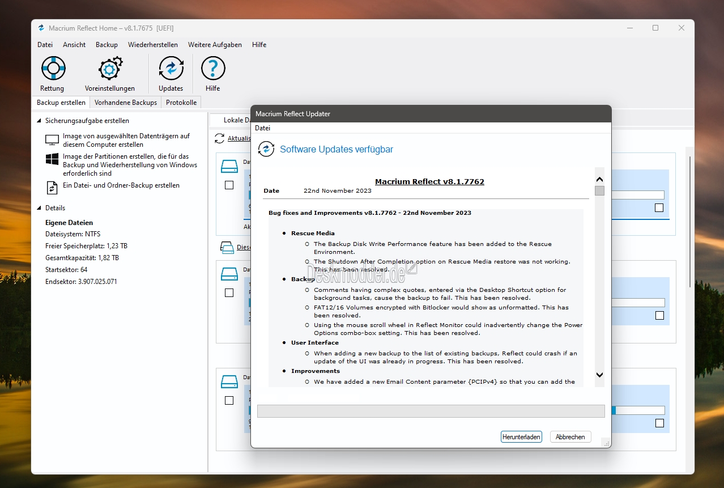Screen dimensions: 724x488
Task: Switch to the Backup erstellen tab
Action: (x=61, y=103)
